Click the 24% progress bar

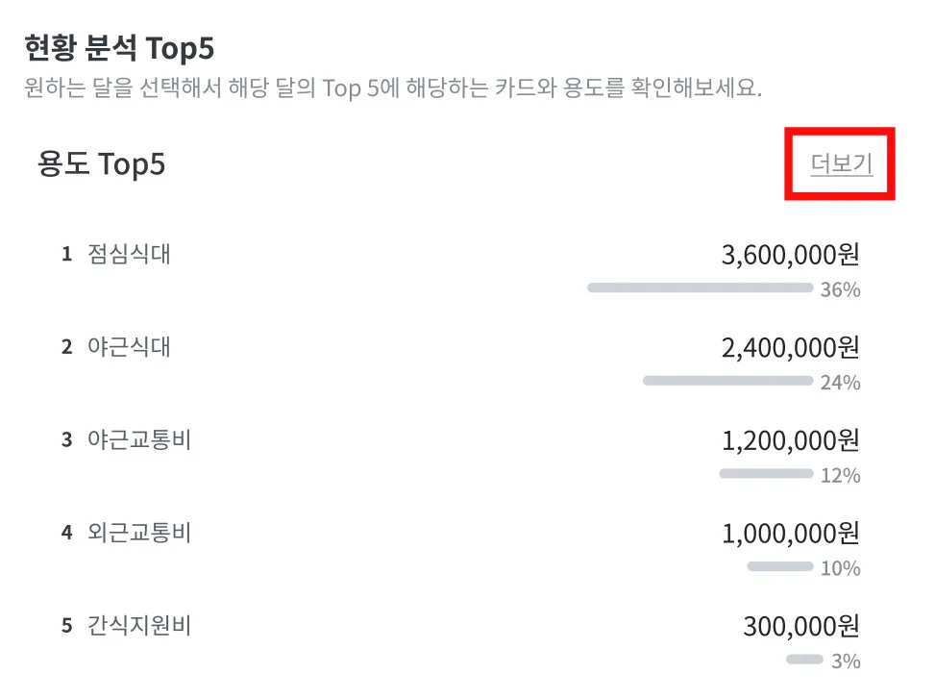[x=728, y=381]
